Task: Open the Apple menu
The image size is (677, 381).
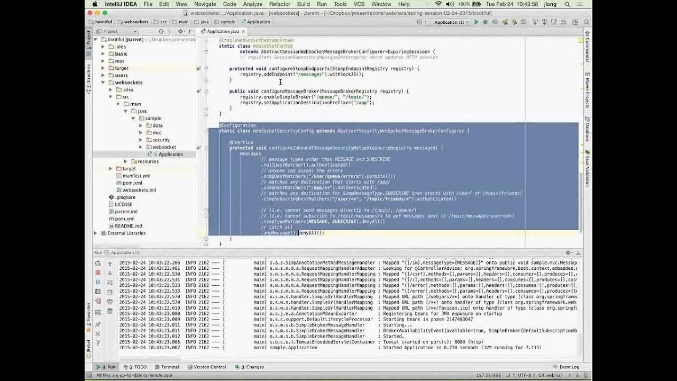Action: click(x=95, y=4)
